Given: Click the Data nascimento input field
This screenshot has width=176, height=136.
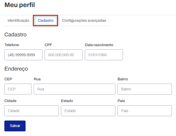Looking at the screenshot, I should coord(104,55).
